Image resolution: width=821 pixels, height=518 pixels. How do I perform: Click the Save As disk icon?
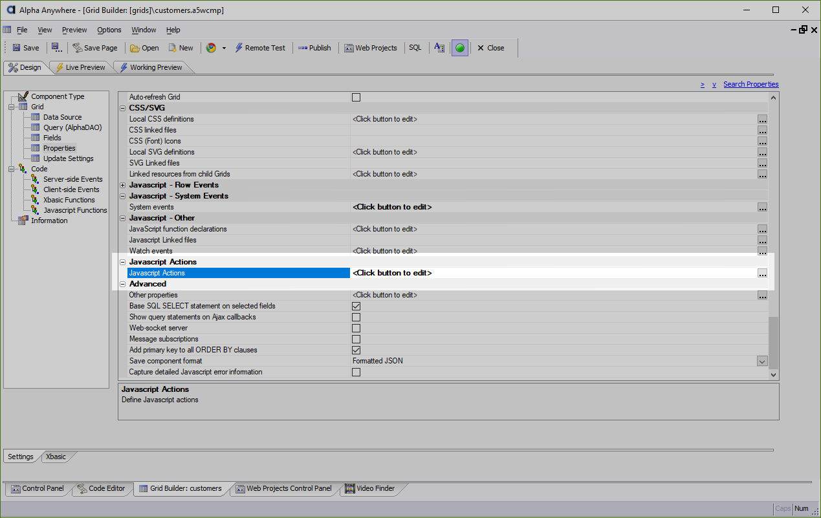pos(57,48)
